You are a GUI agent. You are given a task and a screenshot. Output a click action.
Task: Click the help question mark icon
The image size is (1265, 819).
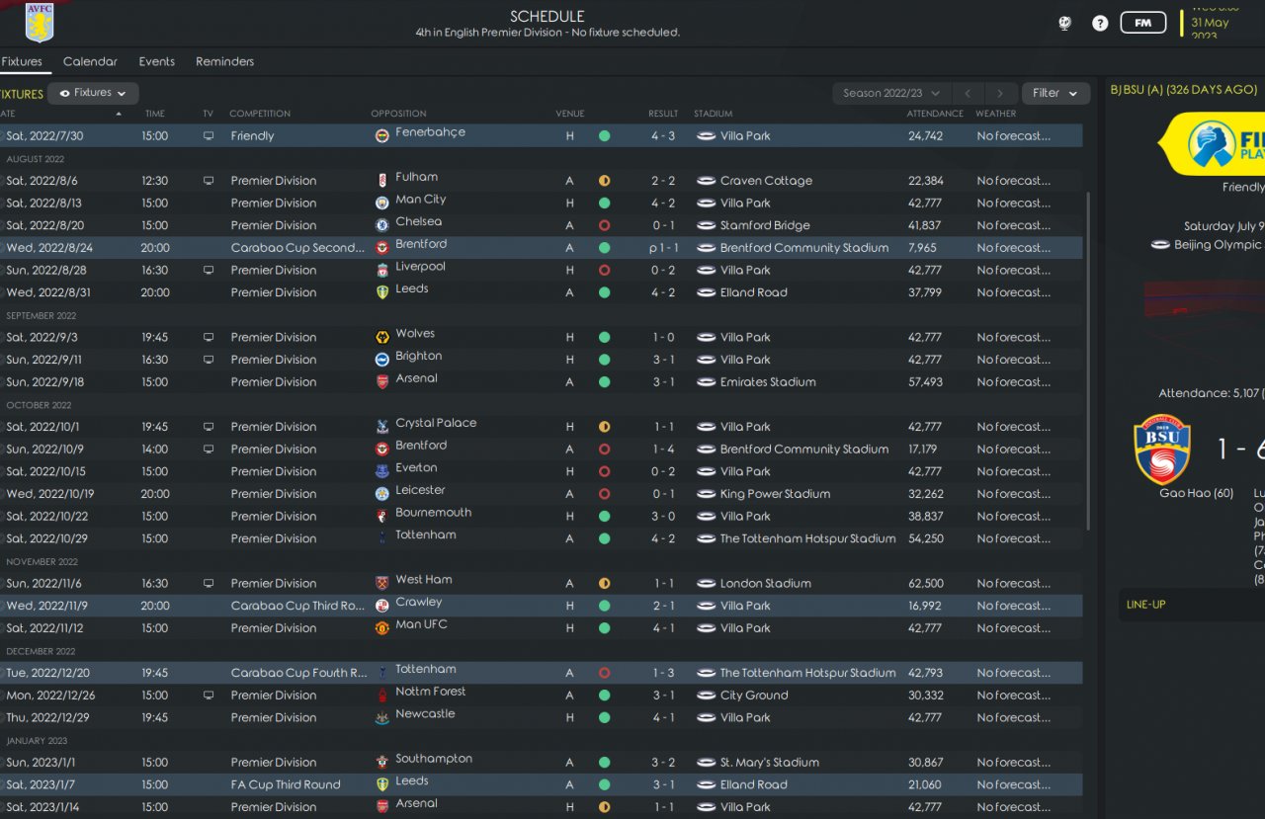pos(1100,23)
